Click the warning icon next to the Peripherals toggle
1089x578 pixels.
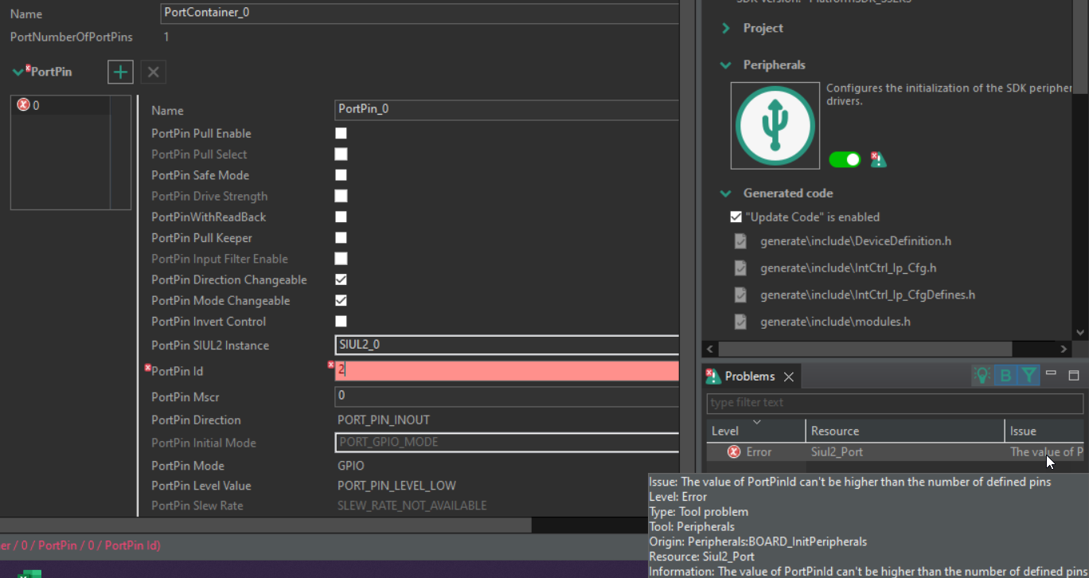coord(878,160)
